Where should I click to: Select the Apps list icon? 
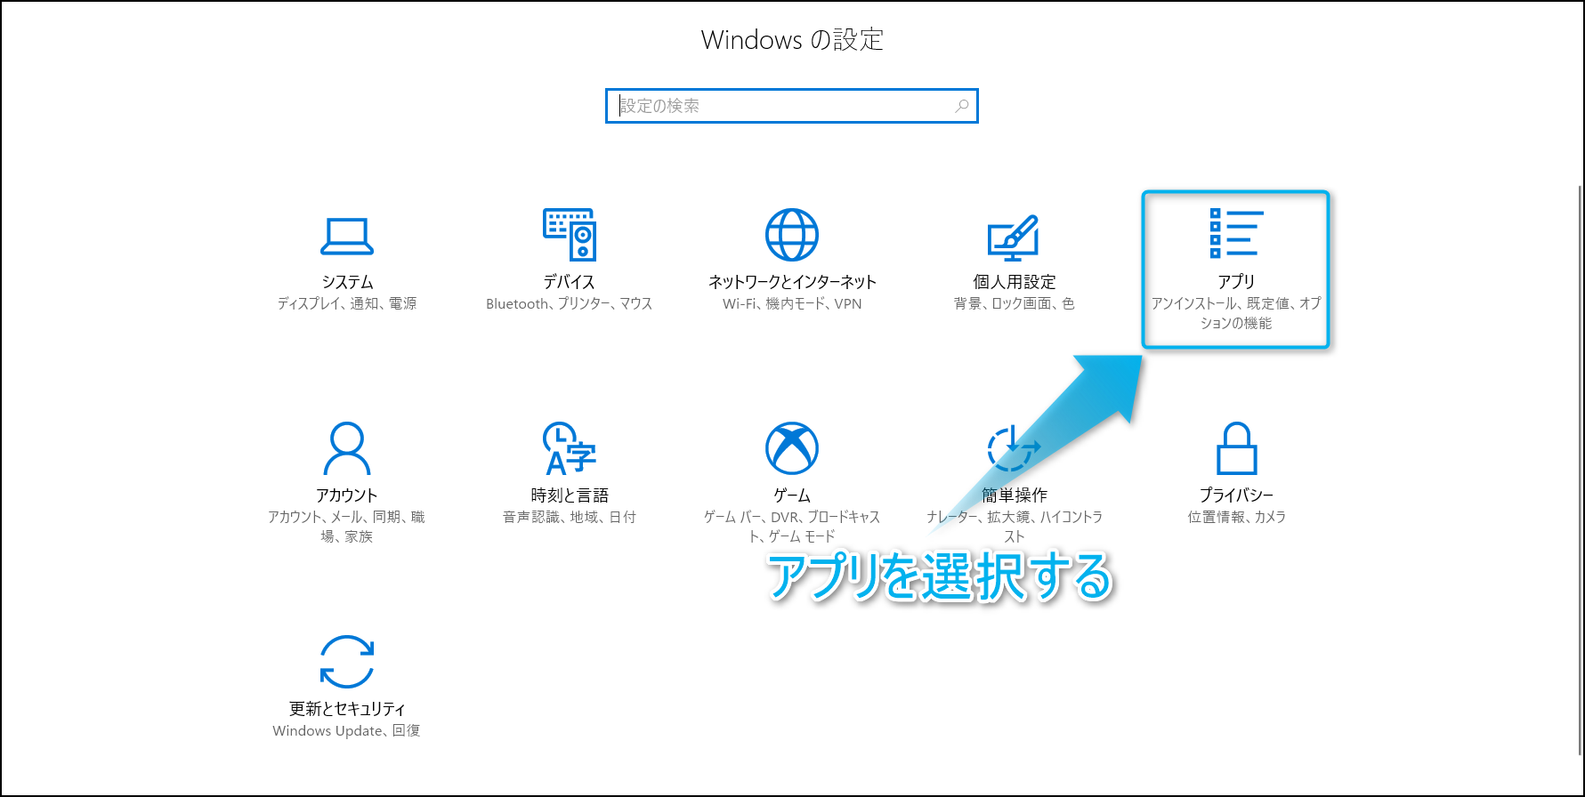pyautogui.click(x=1235, y=234)
